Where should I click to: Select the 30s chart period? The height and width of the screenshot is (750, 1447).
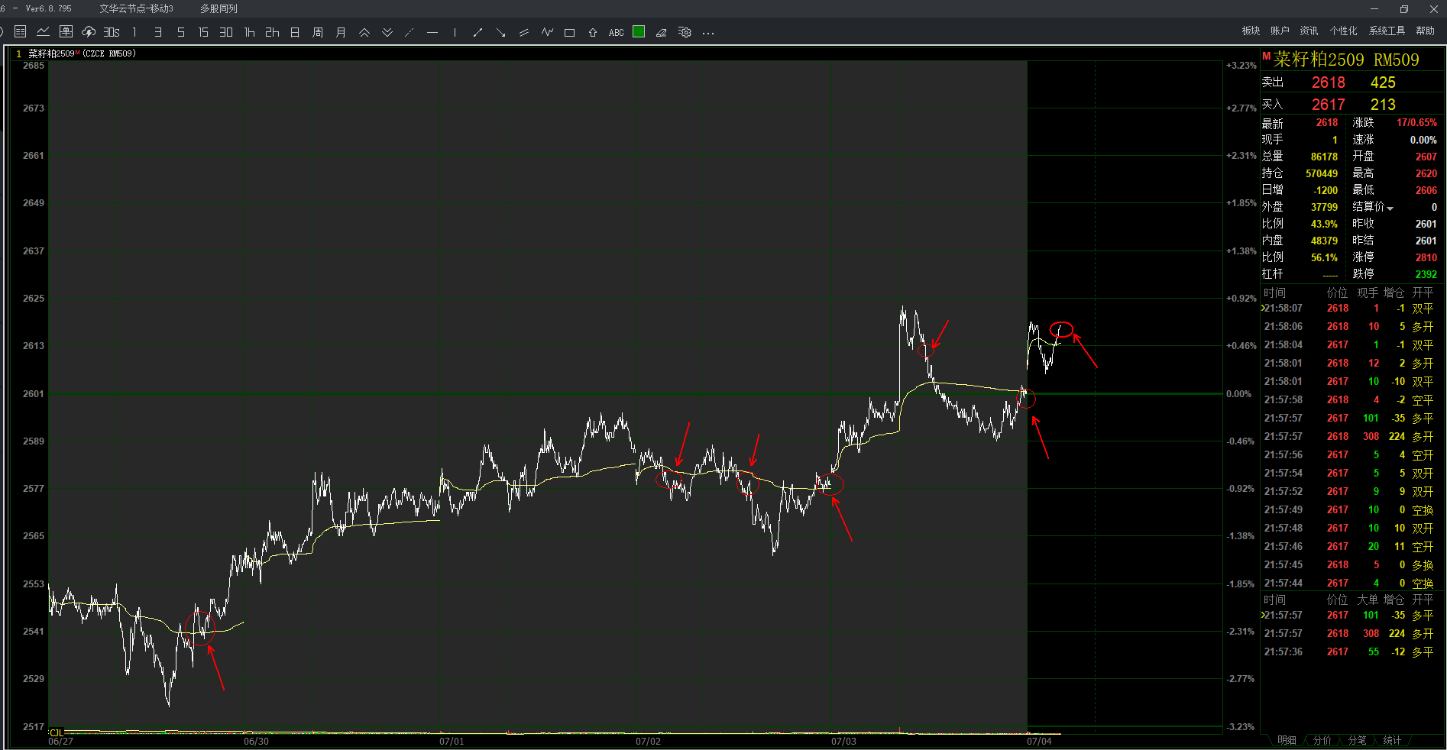point(112,32)
